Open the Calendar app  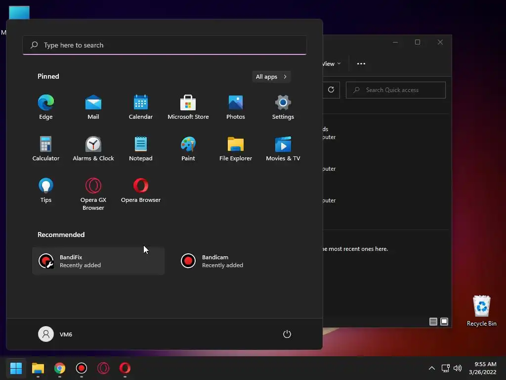pos(141,107)
